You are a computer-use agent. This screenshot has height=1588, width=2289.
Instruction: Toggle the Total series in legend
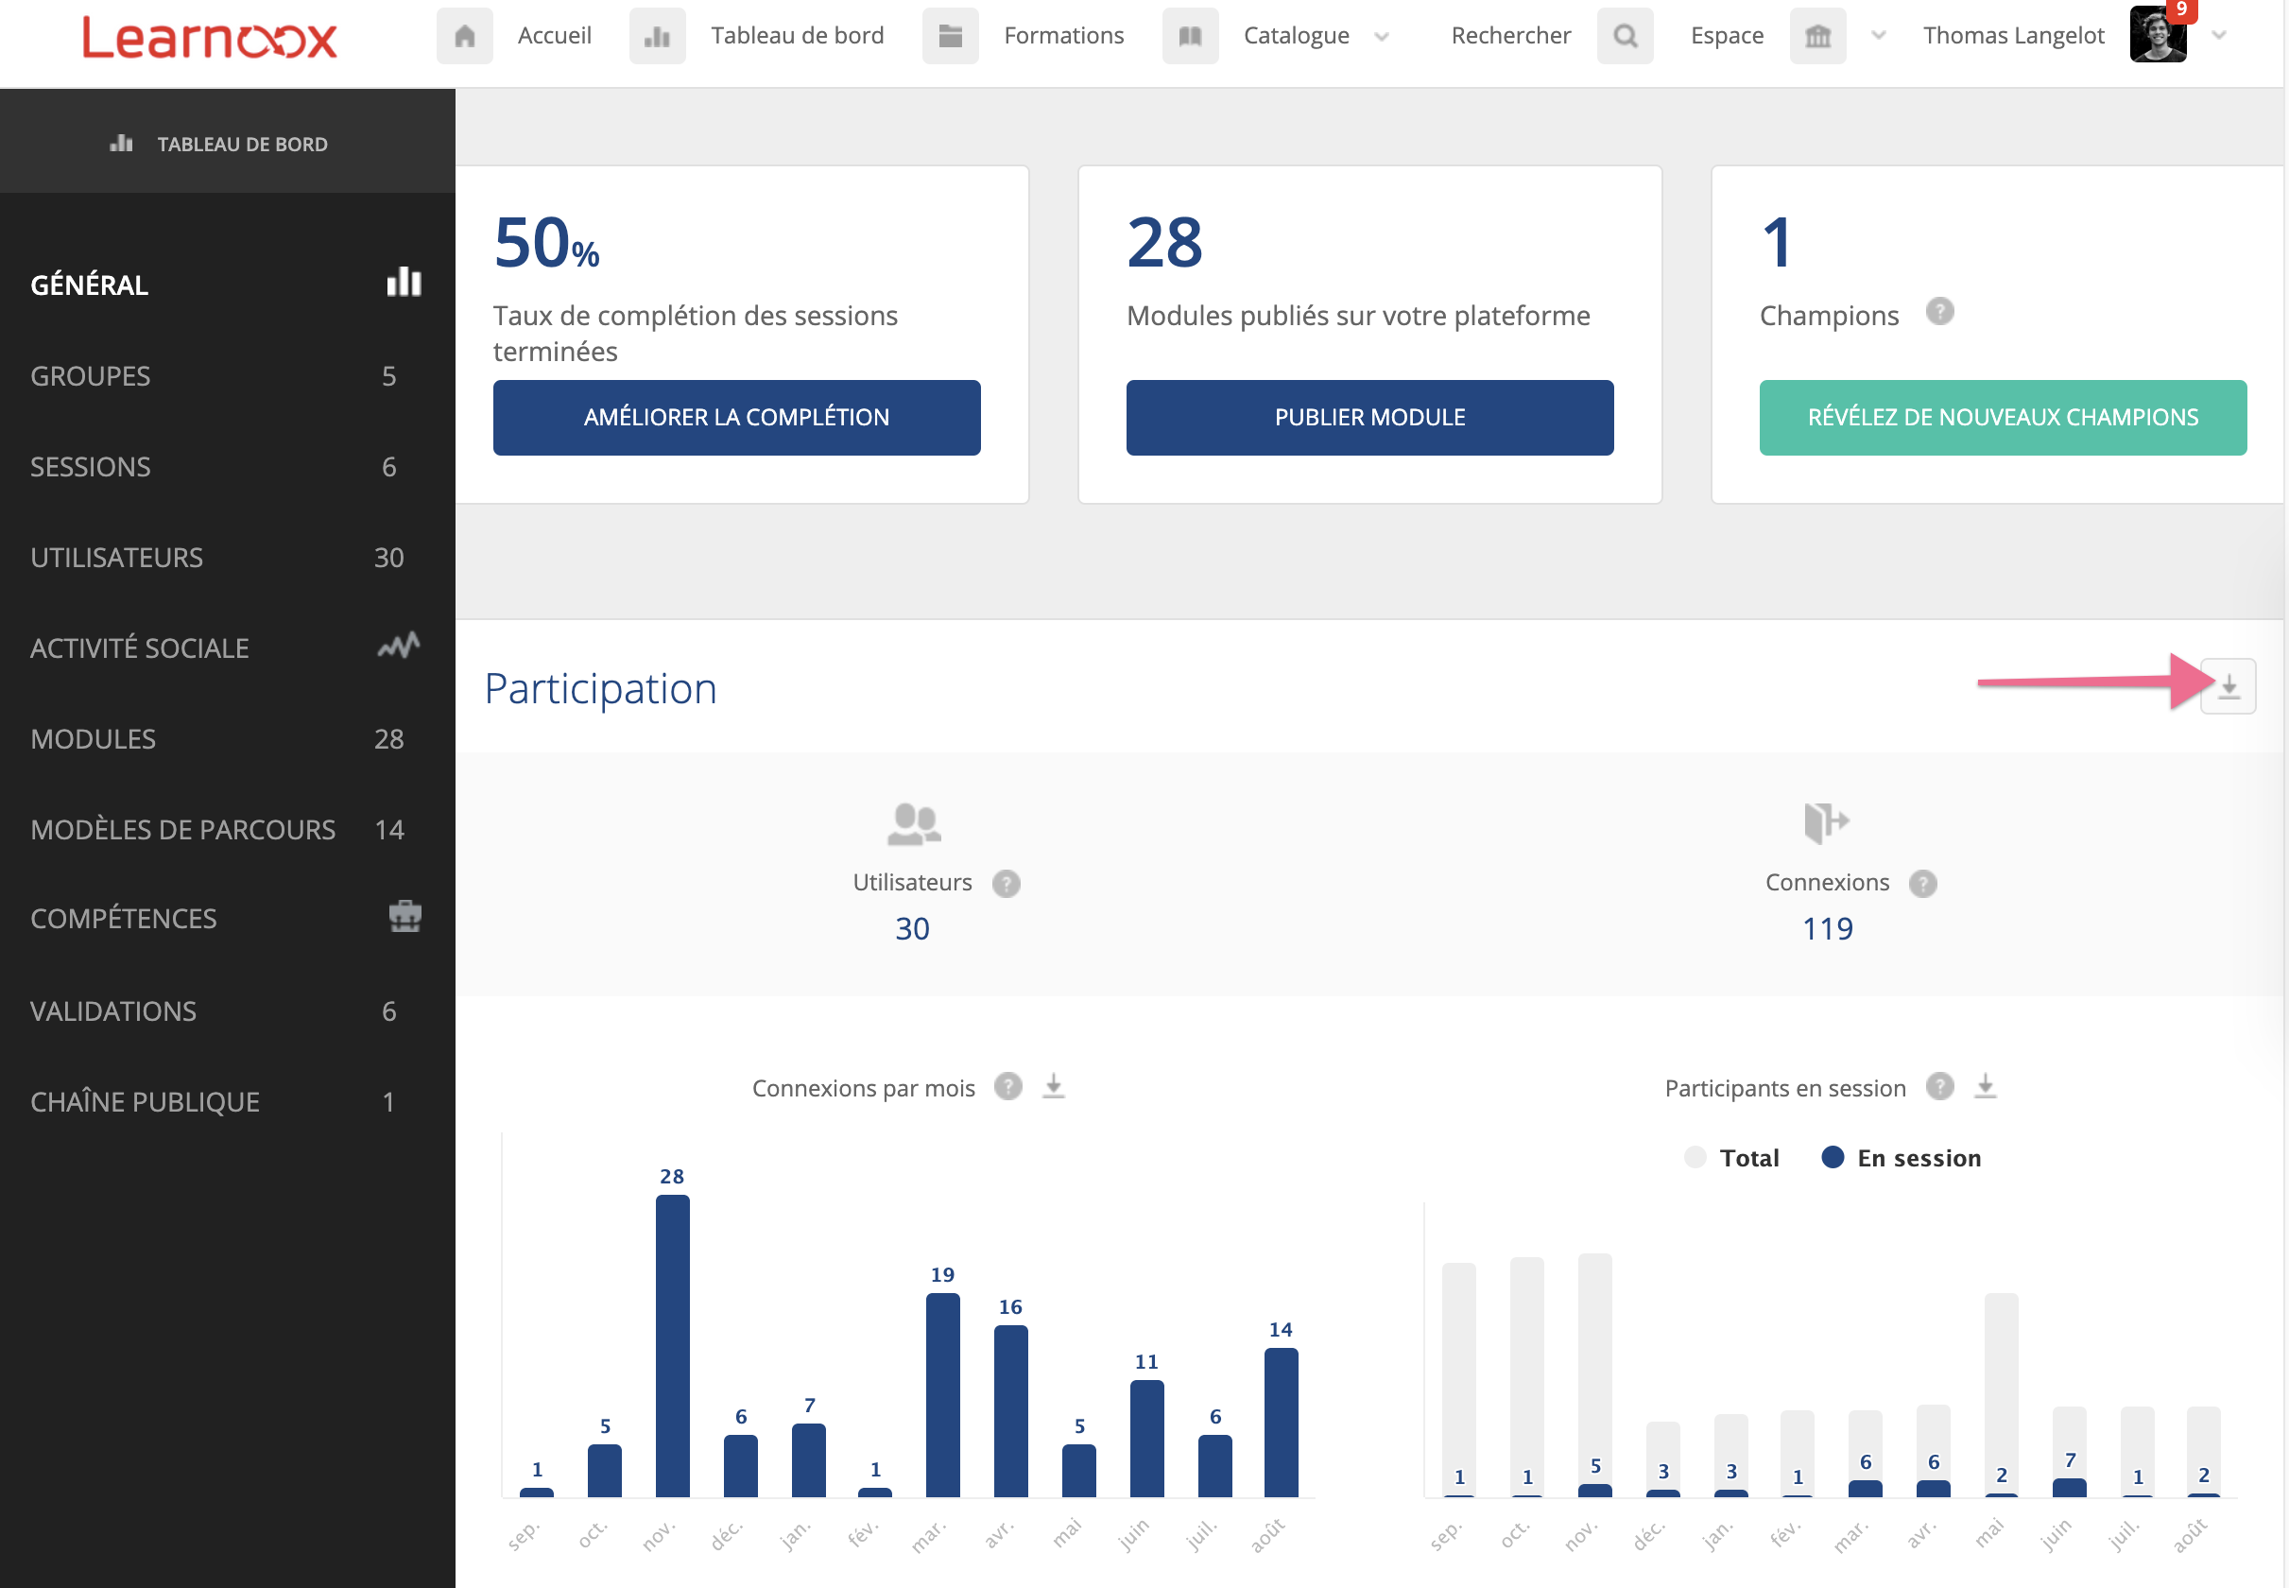pos(1732,1158)
